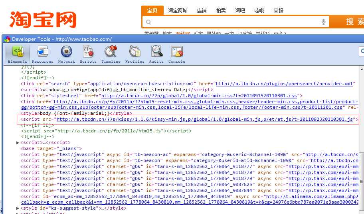The width and height of the screenshot is (364, 214).
Task: Open the 淘吧 tab
Action: [x=240, y=10]
